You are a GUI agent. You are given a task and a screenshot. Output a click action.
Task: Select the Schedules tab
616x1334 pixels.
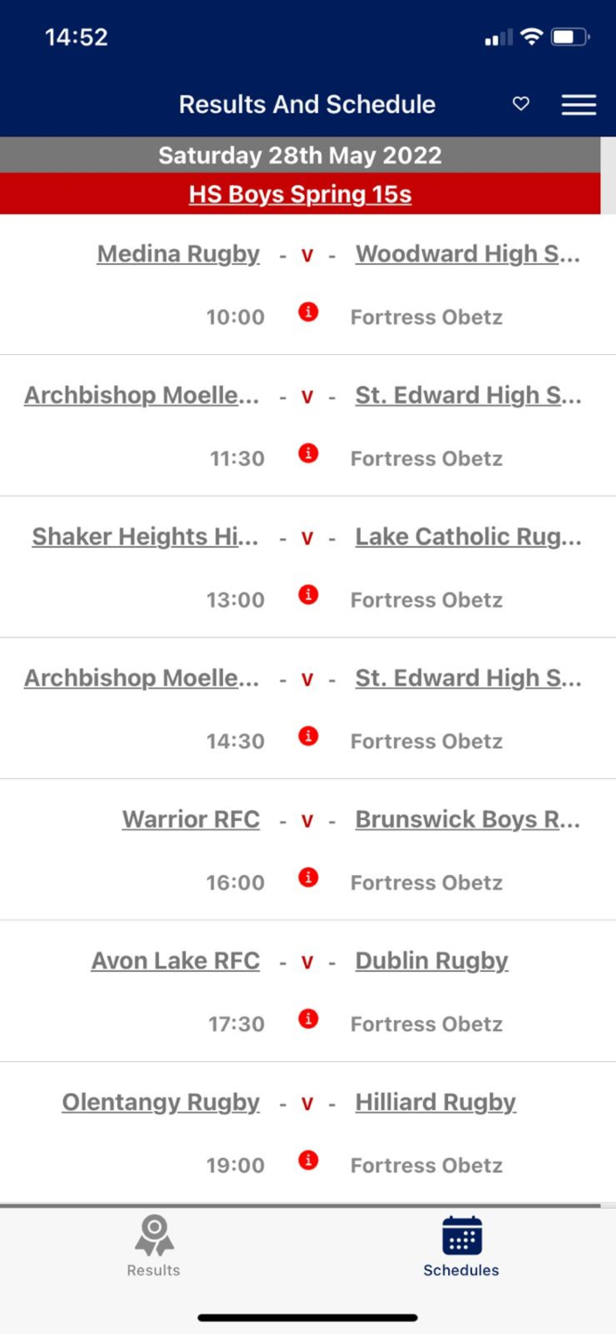tap(460, 1245)
